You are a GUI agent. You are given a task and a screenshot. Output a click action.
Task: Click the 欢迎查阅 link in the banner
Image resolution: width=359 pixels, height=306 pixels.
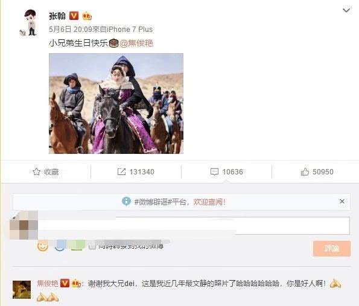point(209,202)
